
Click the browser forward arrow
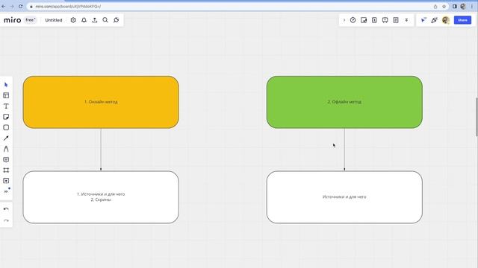pos(12,7)
